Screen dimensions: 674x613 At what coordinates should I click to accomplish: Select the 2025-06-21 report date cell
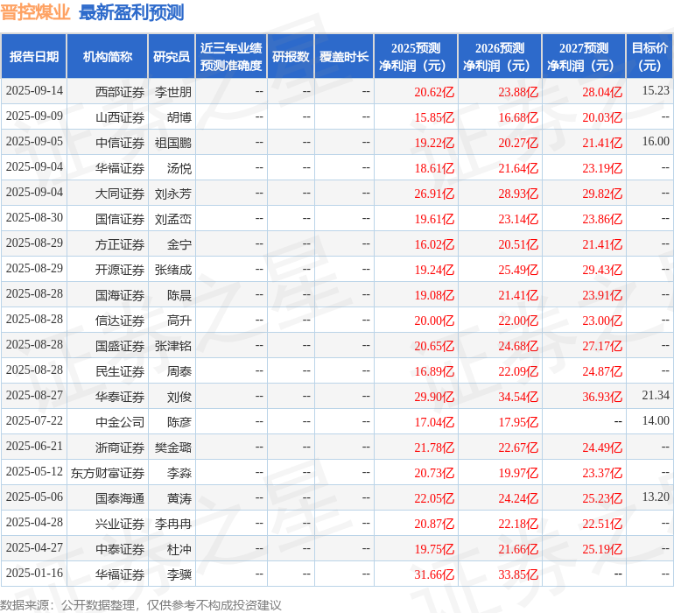[x=34, y=447]
